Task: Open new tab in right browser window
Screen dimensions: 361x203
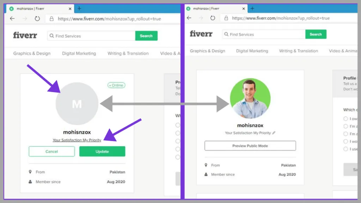Action: 252,8
